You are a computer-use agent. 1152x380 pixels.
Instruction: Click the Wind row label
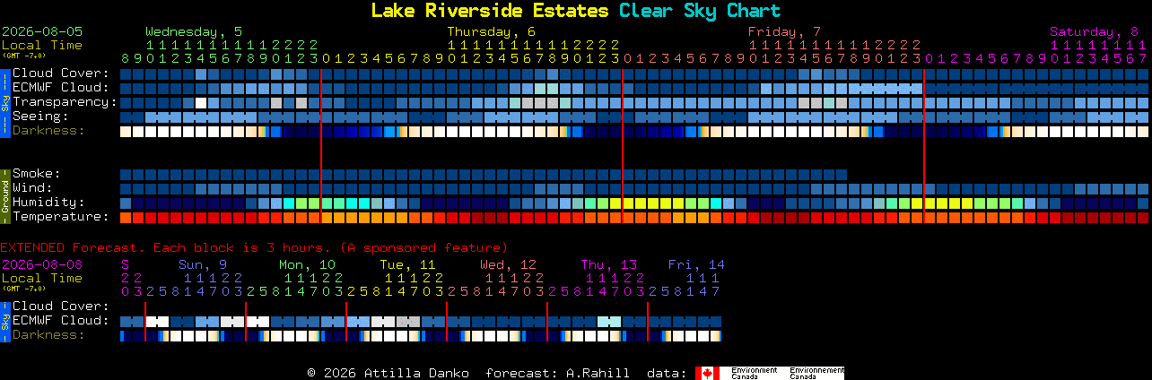click(32, 187)
